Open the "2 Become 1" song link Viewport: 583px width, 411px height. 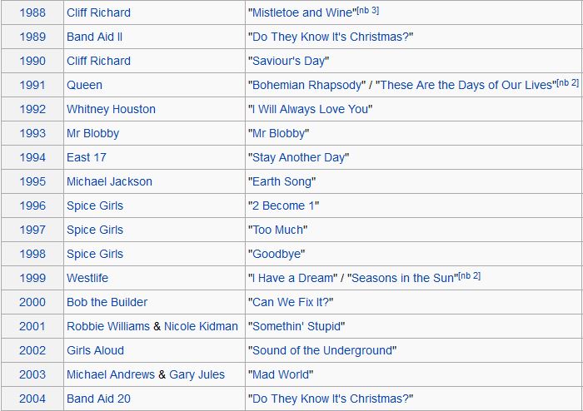tap(283, 205)
